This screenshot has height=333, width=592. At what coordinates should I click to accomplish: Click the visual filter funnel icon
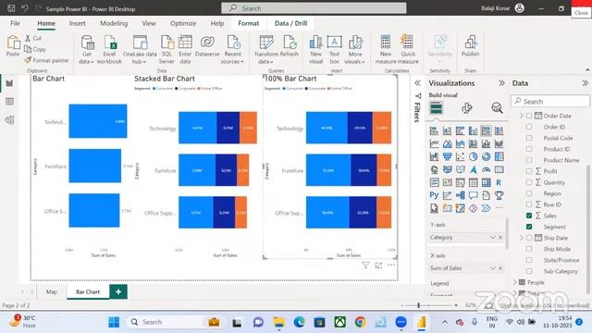point(365,265)
